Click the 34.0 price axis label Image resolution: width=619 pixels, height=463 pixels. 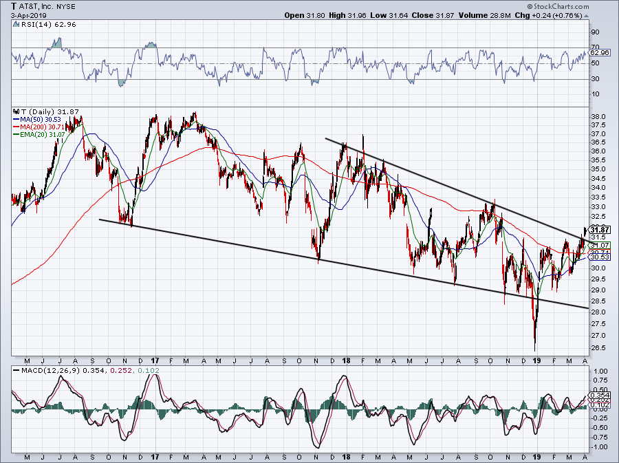[598, 188]
